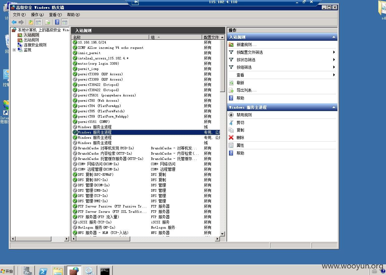Click the pin icon on the remote desktop bar
The width and height of the screenshot is (386, 275).
[135, 2]
